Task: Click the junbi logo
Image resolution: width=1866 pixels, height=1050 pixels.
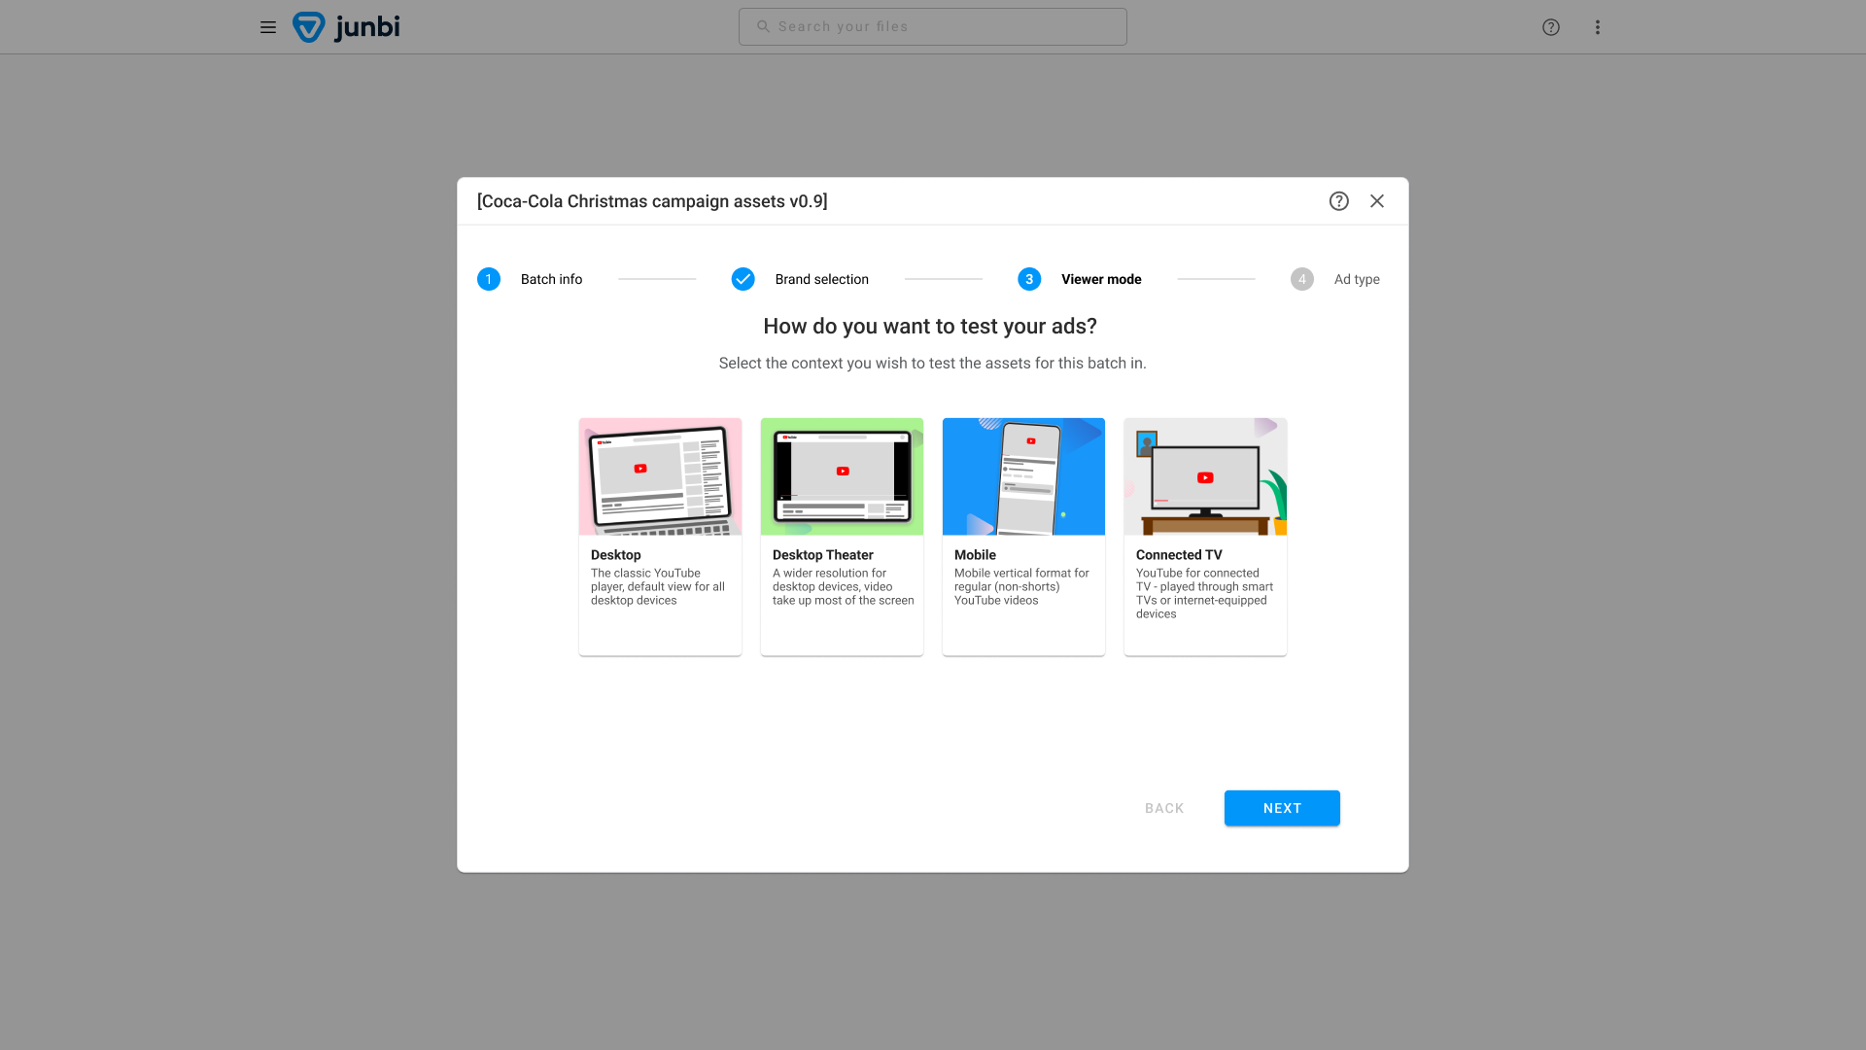Action: point(347,27)
